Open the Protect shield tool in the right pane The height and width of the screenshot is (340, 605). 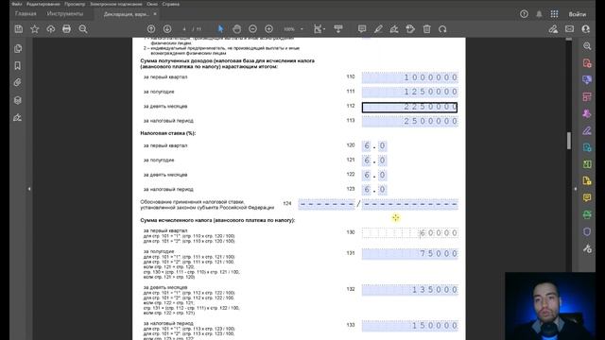587,231
